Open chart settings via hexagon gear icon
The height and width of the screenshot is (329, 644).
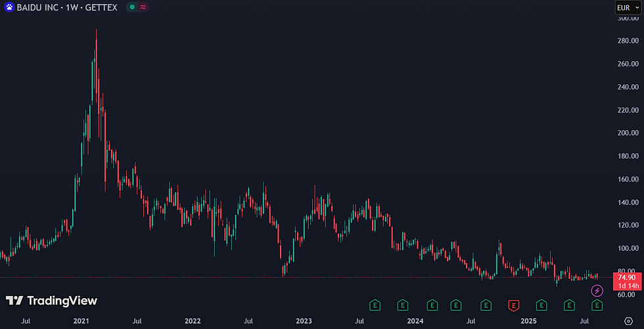coord(628,321)
